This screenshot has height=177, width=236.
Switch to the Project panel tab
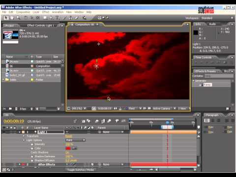[x=9, y=26]
